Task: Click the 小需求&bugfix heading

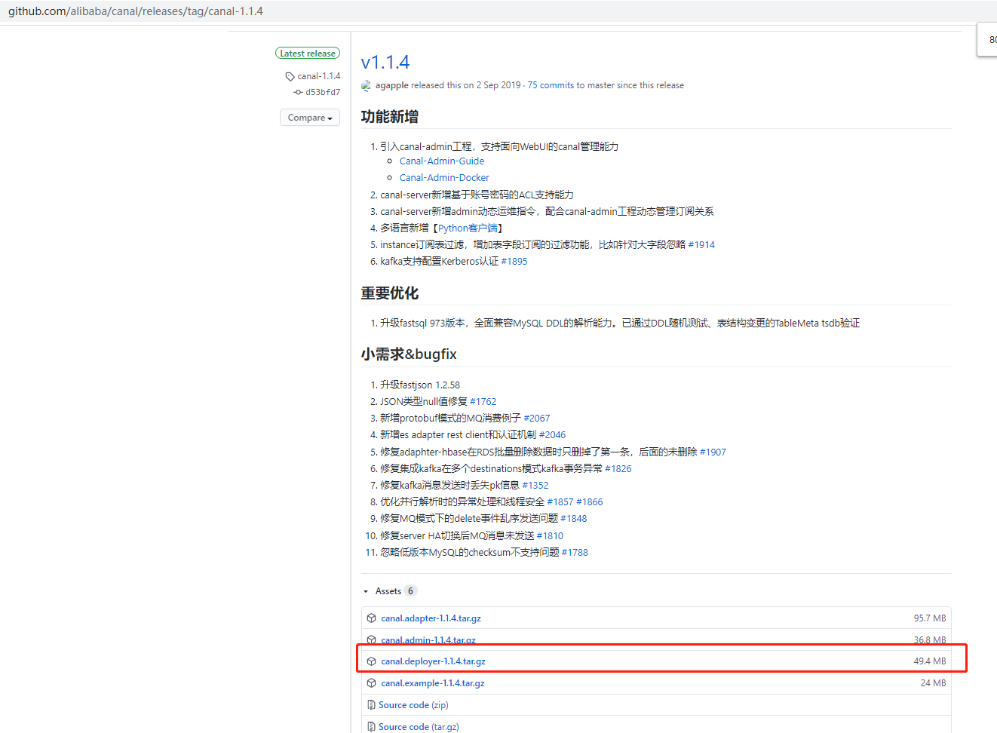Action: [409, 354]
